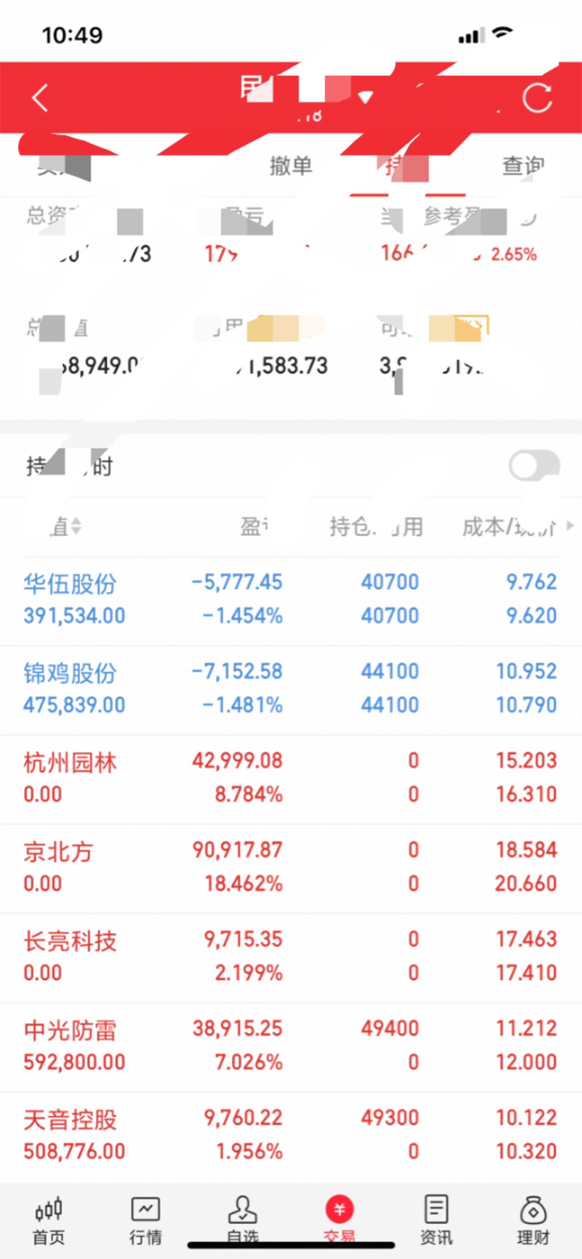Toggle the holdings switch on
Screen dimensions: 582x1259
[x=534, y=465]
